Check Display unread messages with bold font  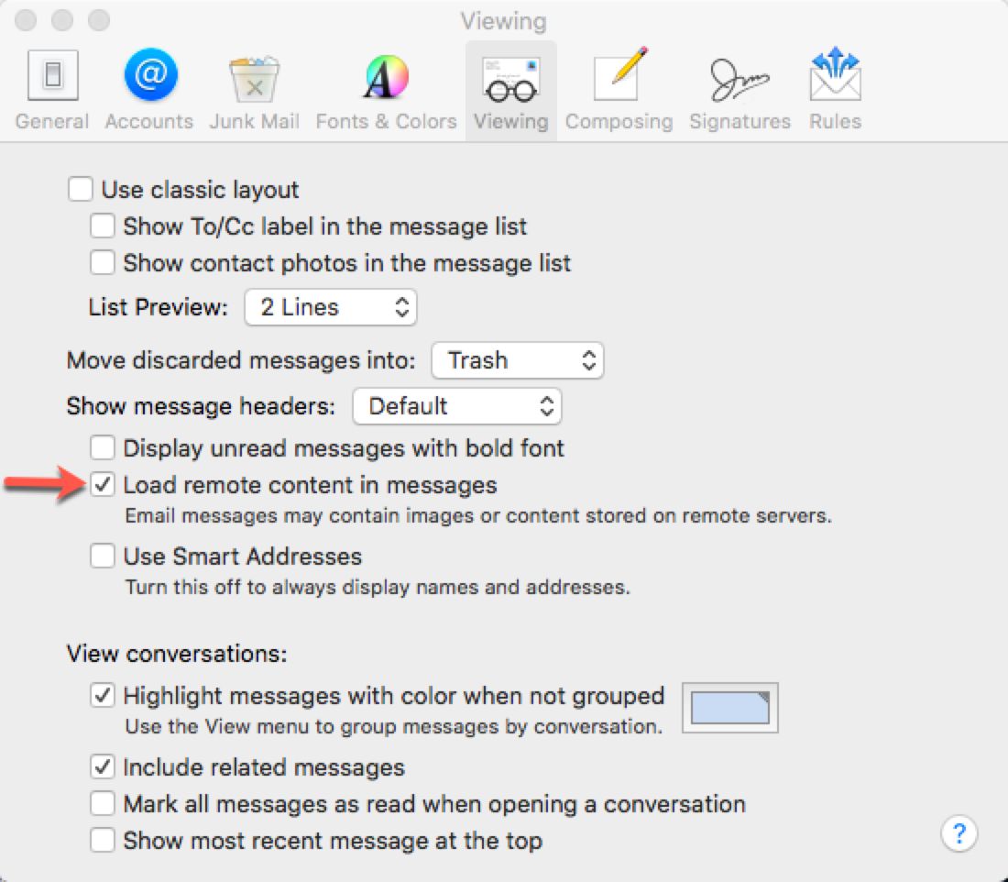[103, 448]
